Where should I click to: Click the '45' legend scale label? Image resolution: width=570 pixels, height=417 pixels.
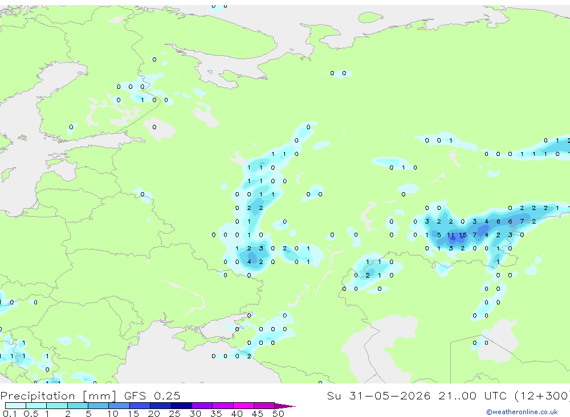[258, 414]
